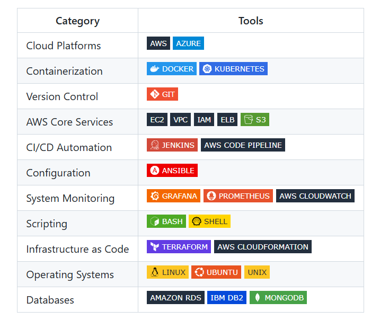This screenshot has height=320, width=380.
Task: Click the AWS badge
Action: pyautogui.click(x=158, y=43)
